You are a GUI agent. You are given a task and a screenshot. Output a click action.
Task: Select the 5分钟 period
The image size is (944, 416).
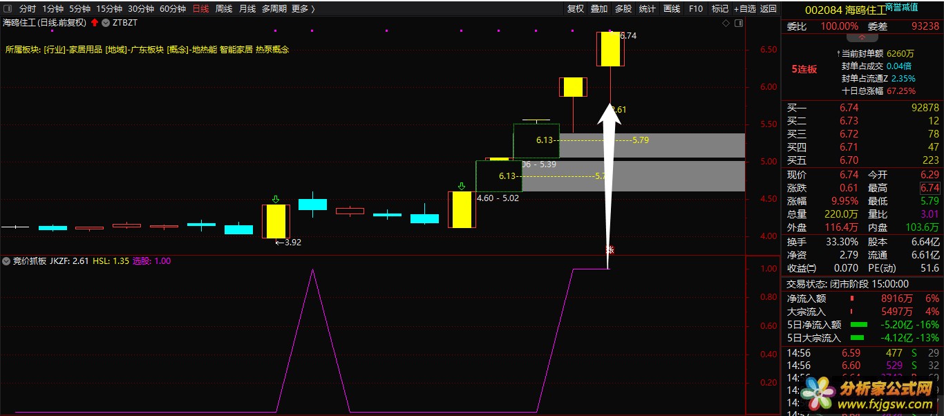[x=80, y=9]
